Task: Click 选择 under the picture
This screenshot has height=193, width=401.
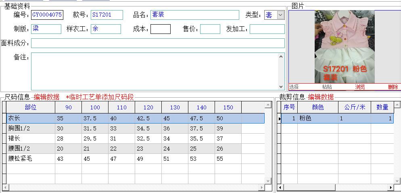Action: click(x=294, y=87)
